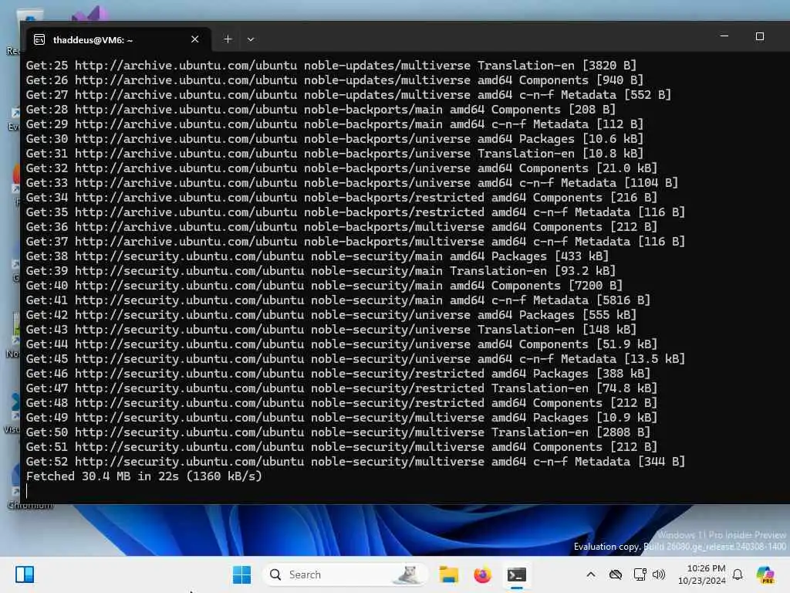Click the Get:50 line showing 2808 B
This screenshot has width=790, height=593.
coord(338,432)
